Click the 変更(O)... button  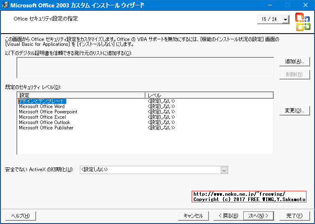(295, 111)
